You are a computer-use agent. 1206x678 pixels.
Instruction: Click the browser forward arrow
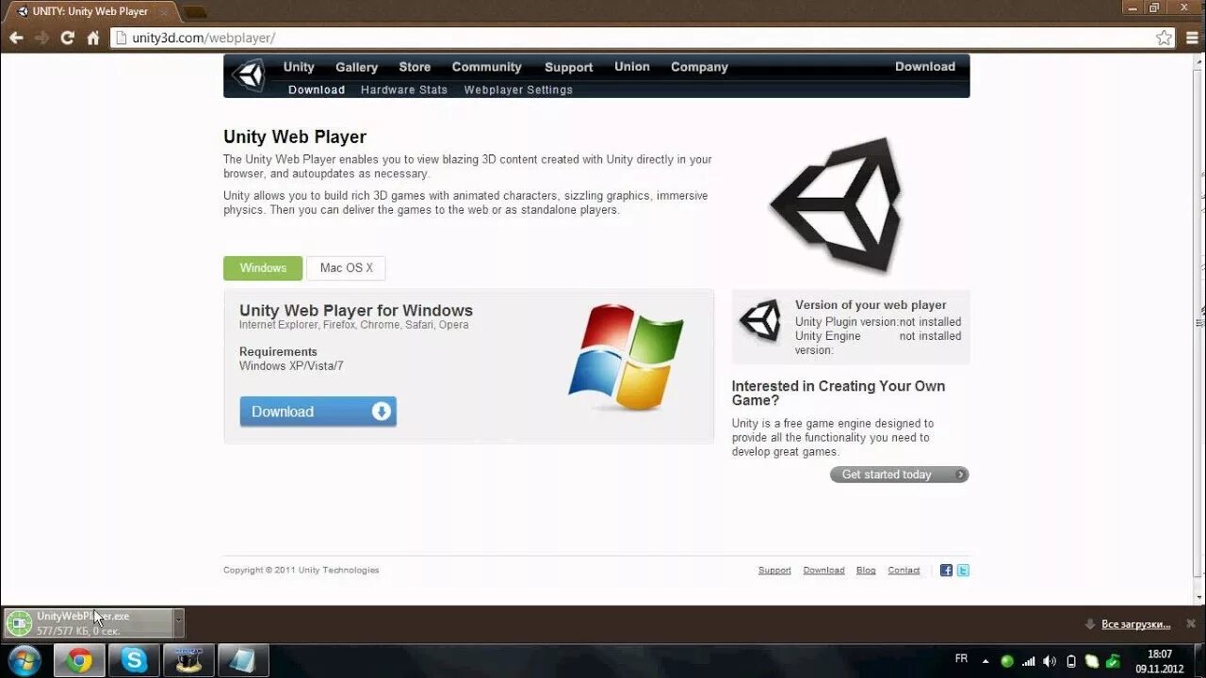click(41, 38)
